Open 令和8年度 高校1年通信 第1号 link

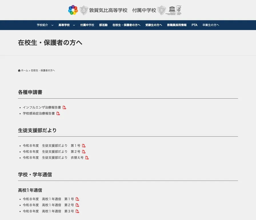48,199
